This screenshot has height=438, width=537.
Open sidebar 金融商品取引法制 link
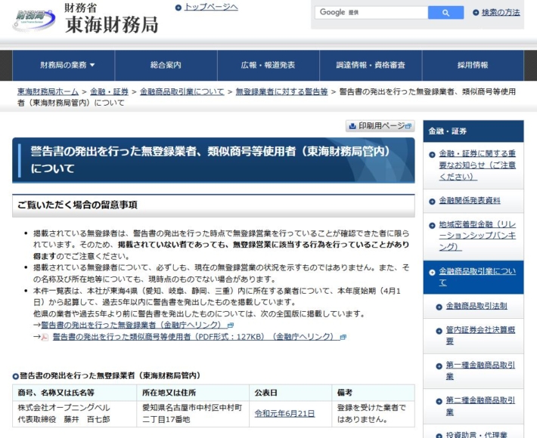pos(476,307)
